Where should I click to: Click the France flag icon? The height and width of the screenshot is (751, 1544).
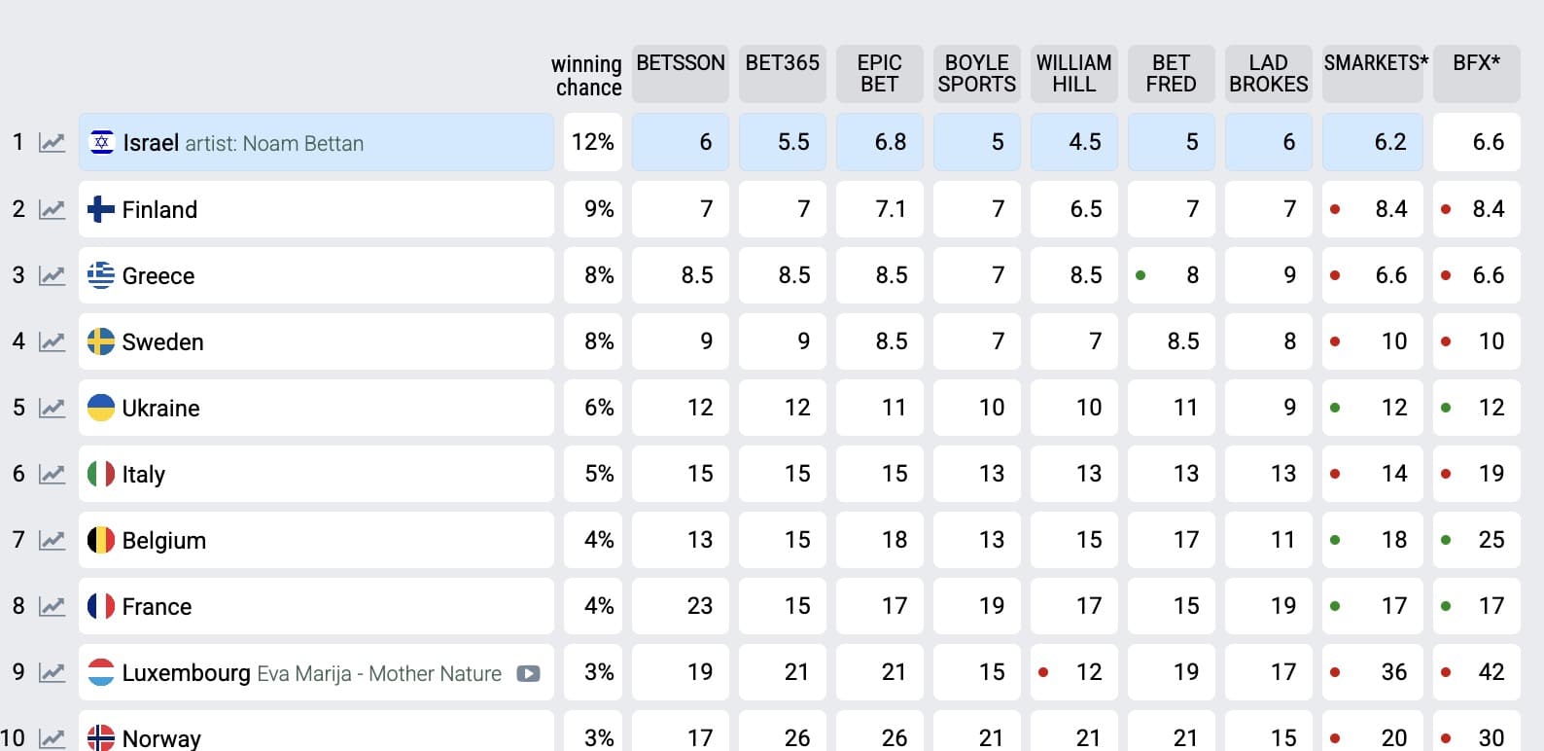tap(101, 606)
